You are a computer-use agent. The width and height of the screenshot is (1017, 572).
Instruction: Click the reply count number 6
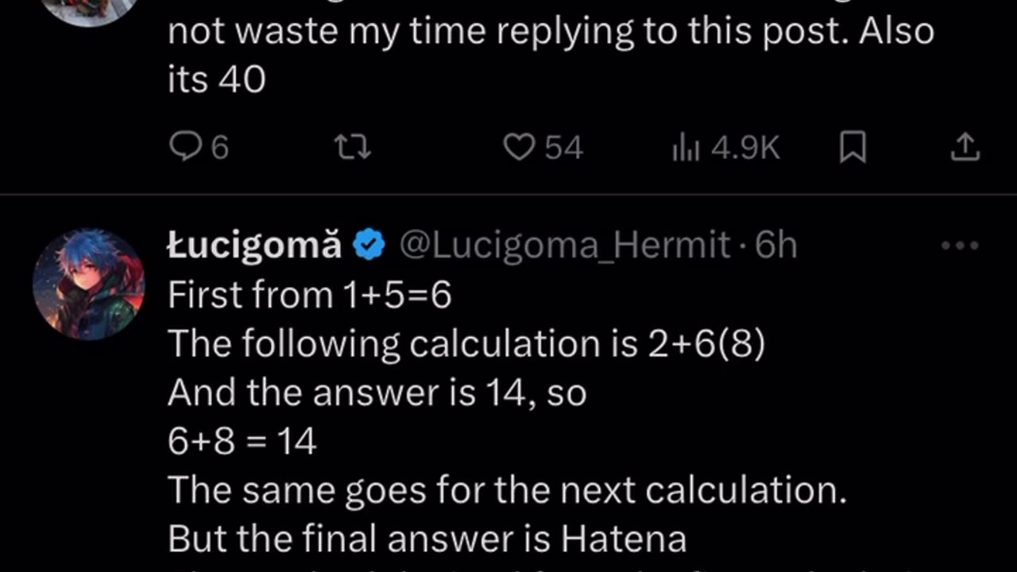(x=220, y=148)
